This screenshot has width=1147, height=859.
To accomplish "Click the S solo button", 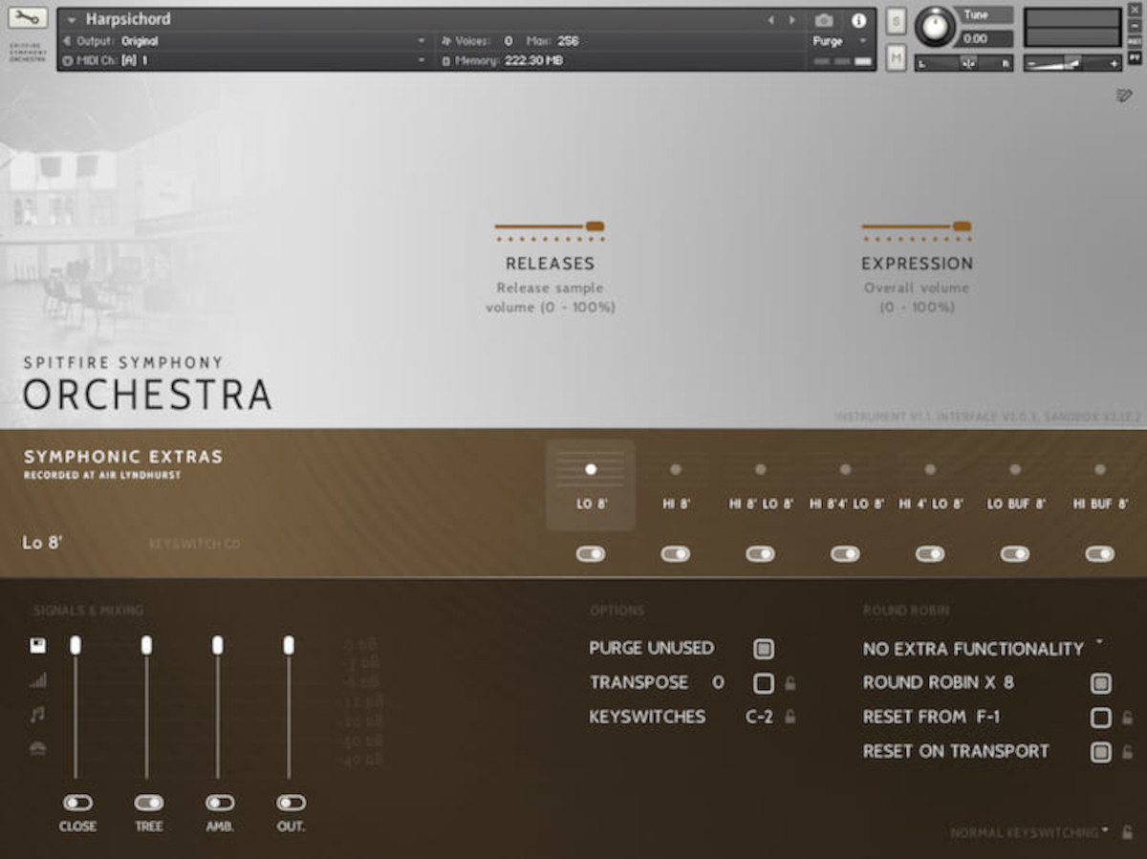I will tap(896, 20).
